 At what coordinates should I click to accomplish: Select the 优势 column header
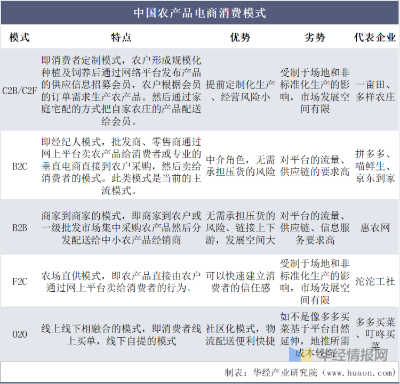coord(240,37)
